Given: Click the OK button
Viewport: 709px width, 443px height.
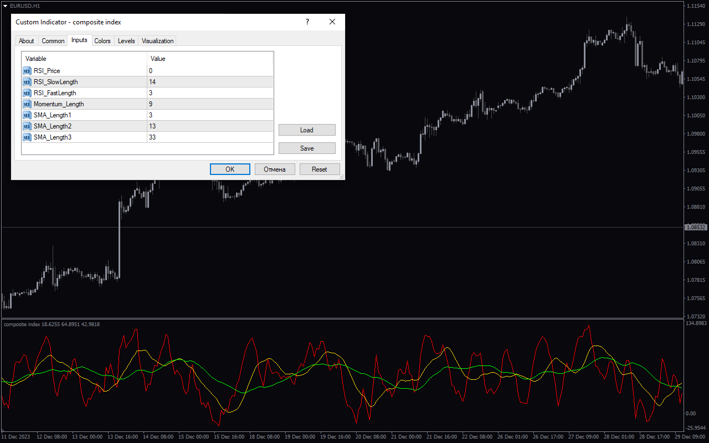Looking at the screenshot, I should click(x=230, y=169).
